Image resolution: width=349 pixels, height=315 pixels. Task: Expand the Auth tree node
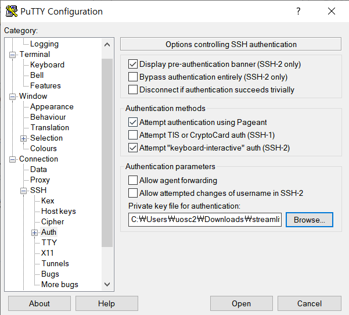pyautogui.click(x=34, y=232)
